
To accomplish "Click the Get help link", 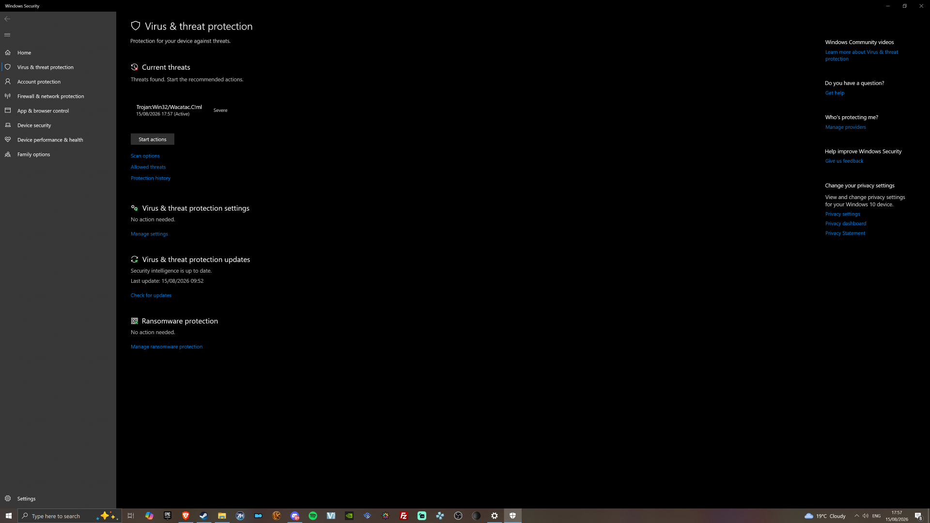I will tap(835, 92).
